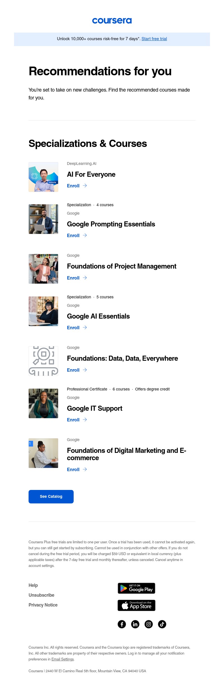Click the Start free trial link
The height and width of the screenshot is (679, 224).
[154, 39]
